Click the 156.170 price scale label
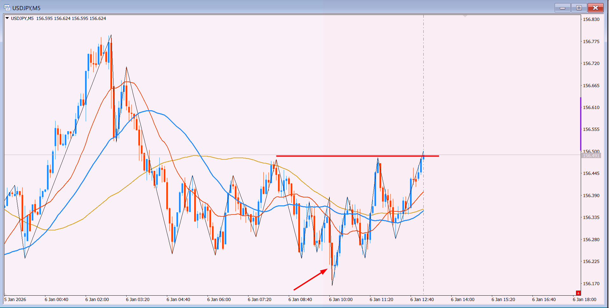 click(591, 284)
